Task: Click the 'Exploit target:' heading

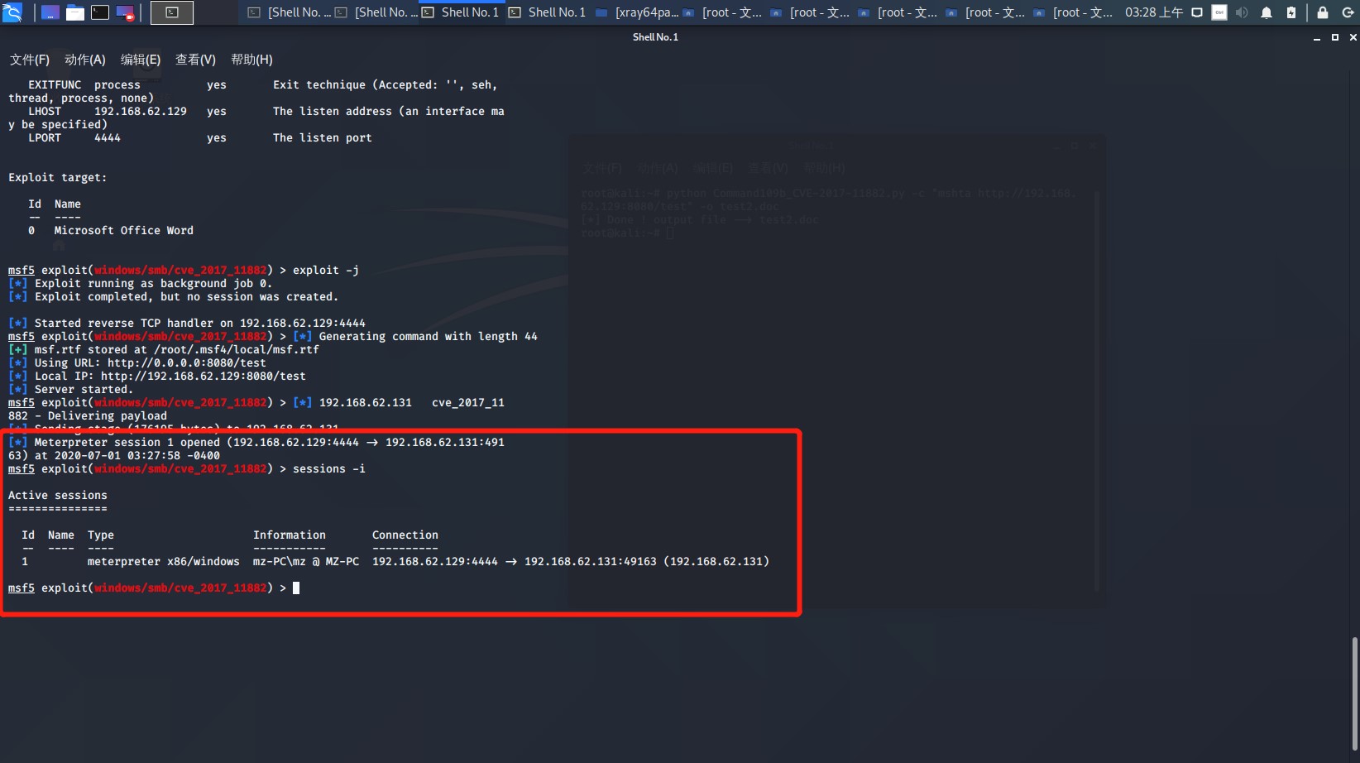Action: click(58, 177)
